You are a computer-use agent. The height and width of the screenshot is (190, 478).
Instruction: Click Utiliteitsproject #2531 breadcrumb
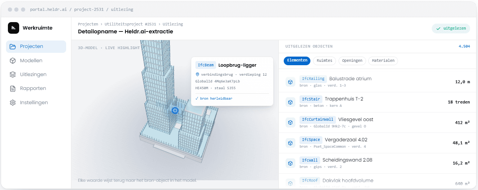click(x=130, y=24)
